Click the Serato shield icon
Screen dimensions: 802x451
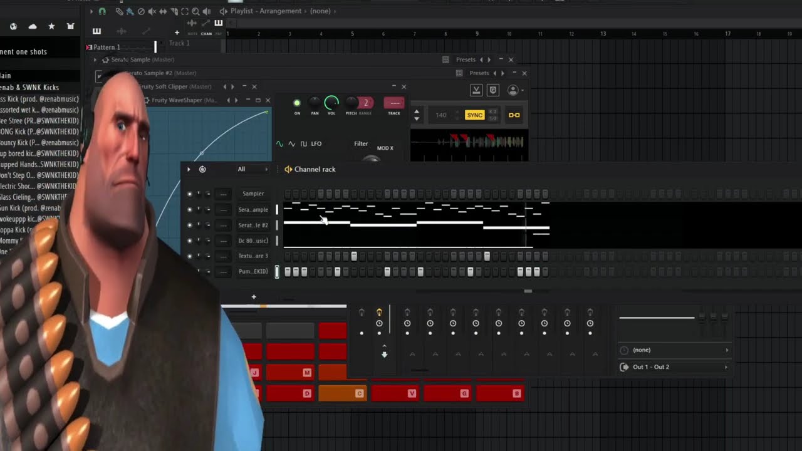click(493, 90)
